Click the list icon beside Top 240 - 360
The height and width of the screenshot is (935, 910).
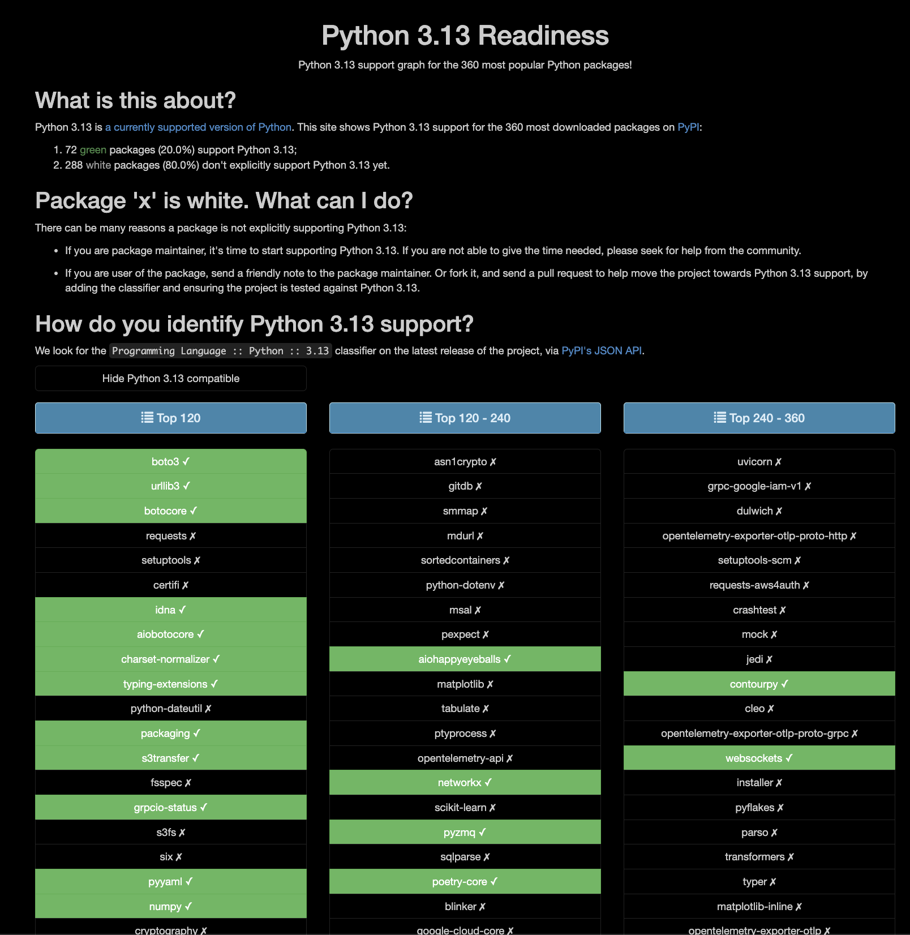point(720,418)
